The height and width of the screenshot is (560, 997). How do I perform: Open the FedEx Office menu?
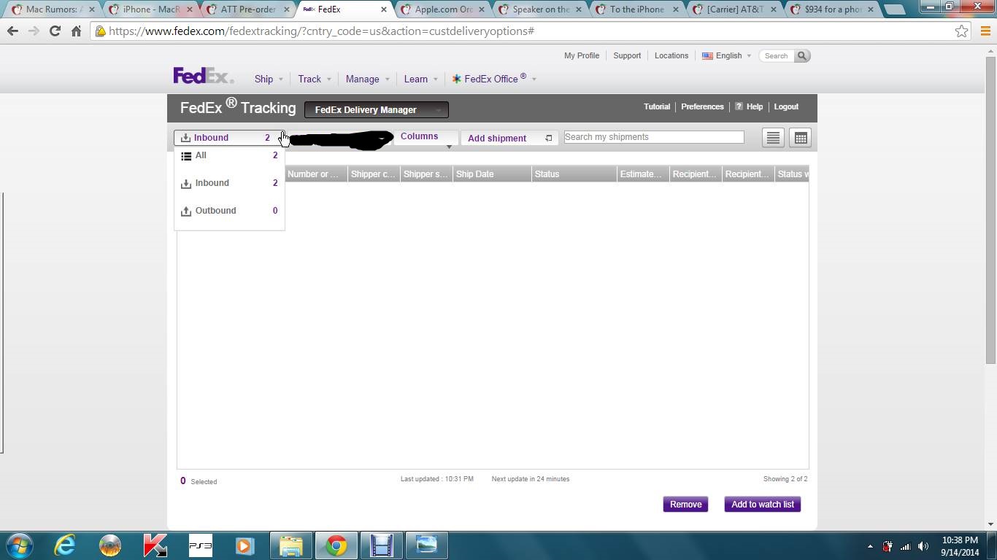tap(494, 79)
